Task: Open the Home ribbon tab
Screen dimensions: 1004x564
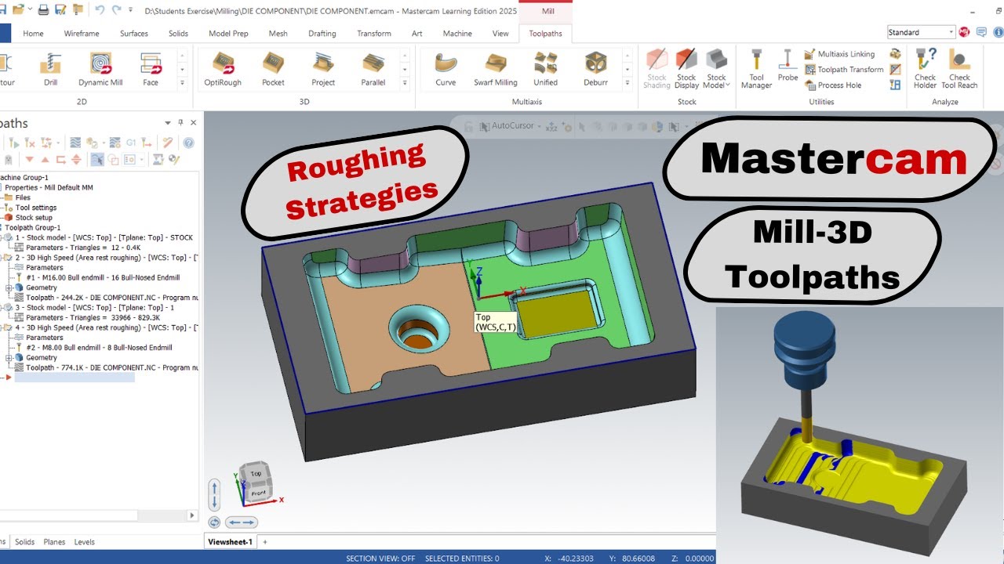Action: 33,34
